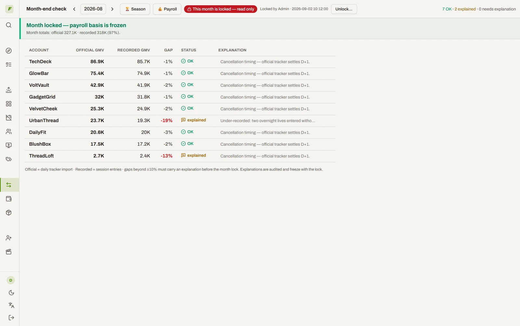
Task: Open the clapperboard icon in sidebar
Action: click(x=9, y=252)
